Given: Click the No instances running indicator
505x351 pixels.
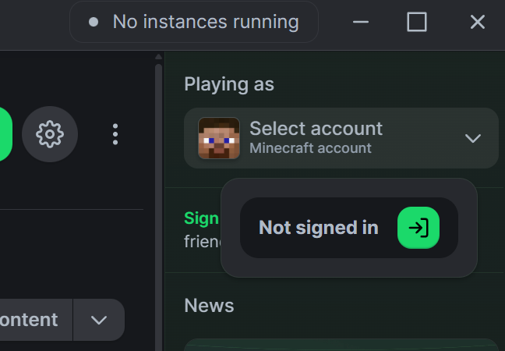Looking at the screenshot, I should 194,22.
